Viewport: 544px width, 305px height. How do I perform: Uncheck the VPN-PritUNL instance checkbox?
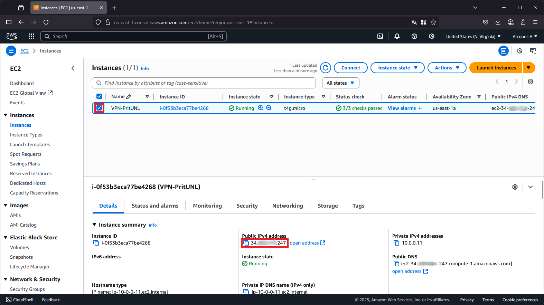99,108
